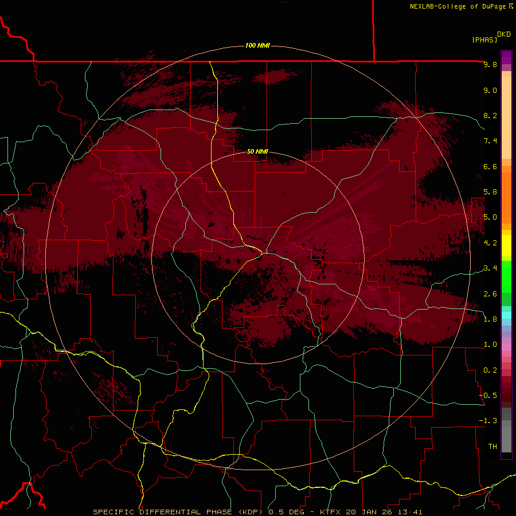Click the yellow segment of the color bar
Viewport: 516px width, 516px height.
[x=506, y=245]
